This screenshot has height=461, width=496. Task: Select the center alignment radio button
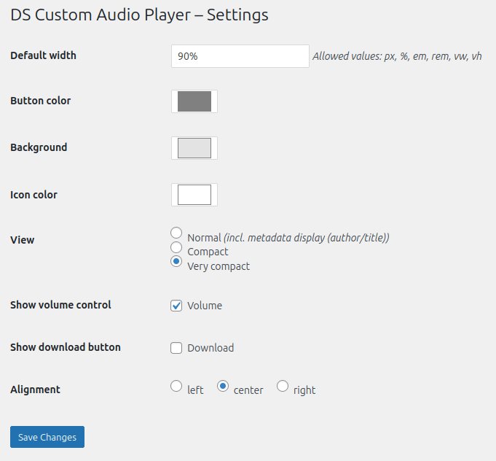coord(223,386)
